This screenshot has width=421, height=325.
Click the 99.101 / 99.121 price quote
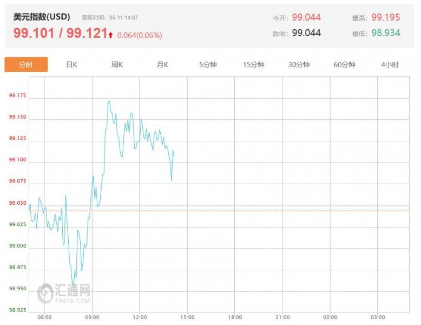point(61,33)
